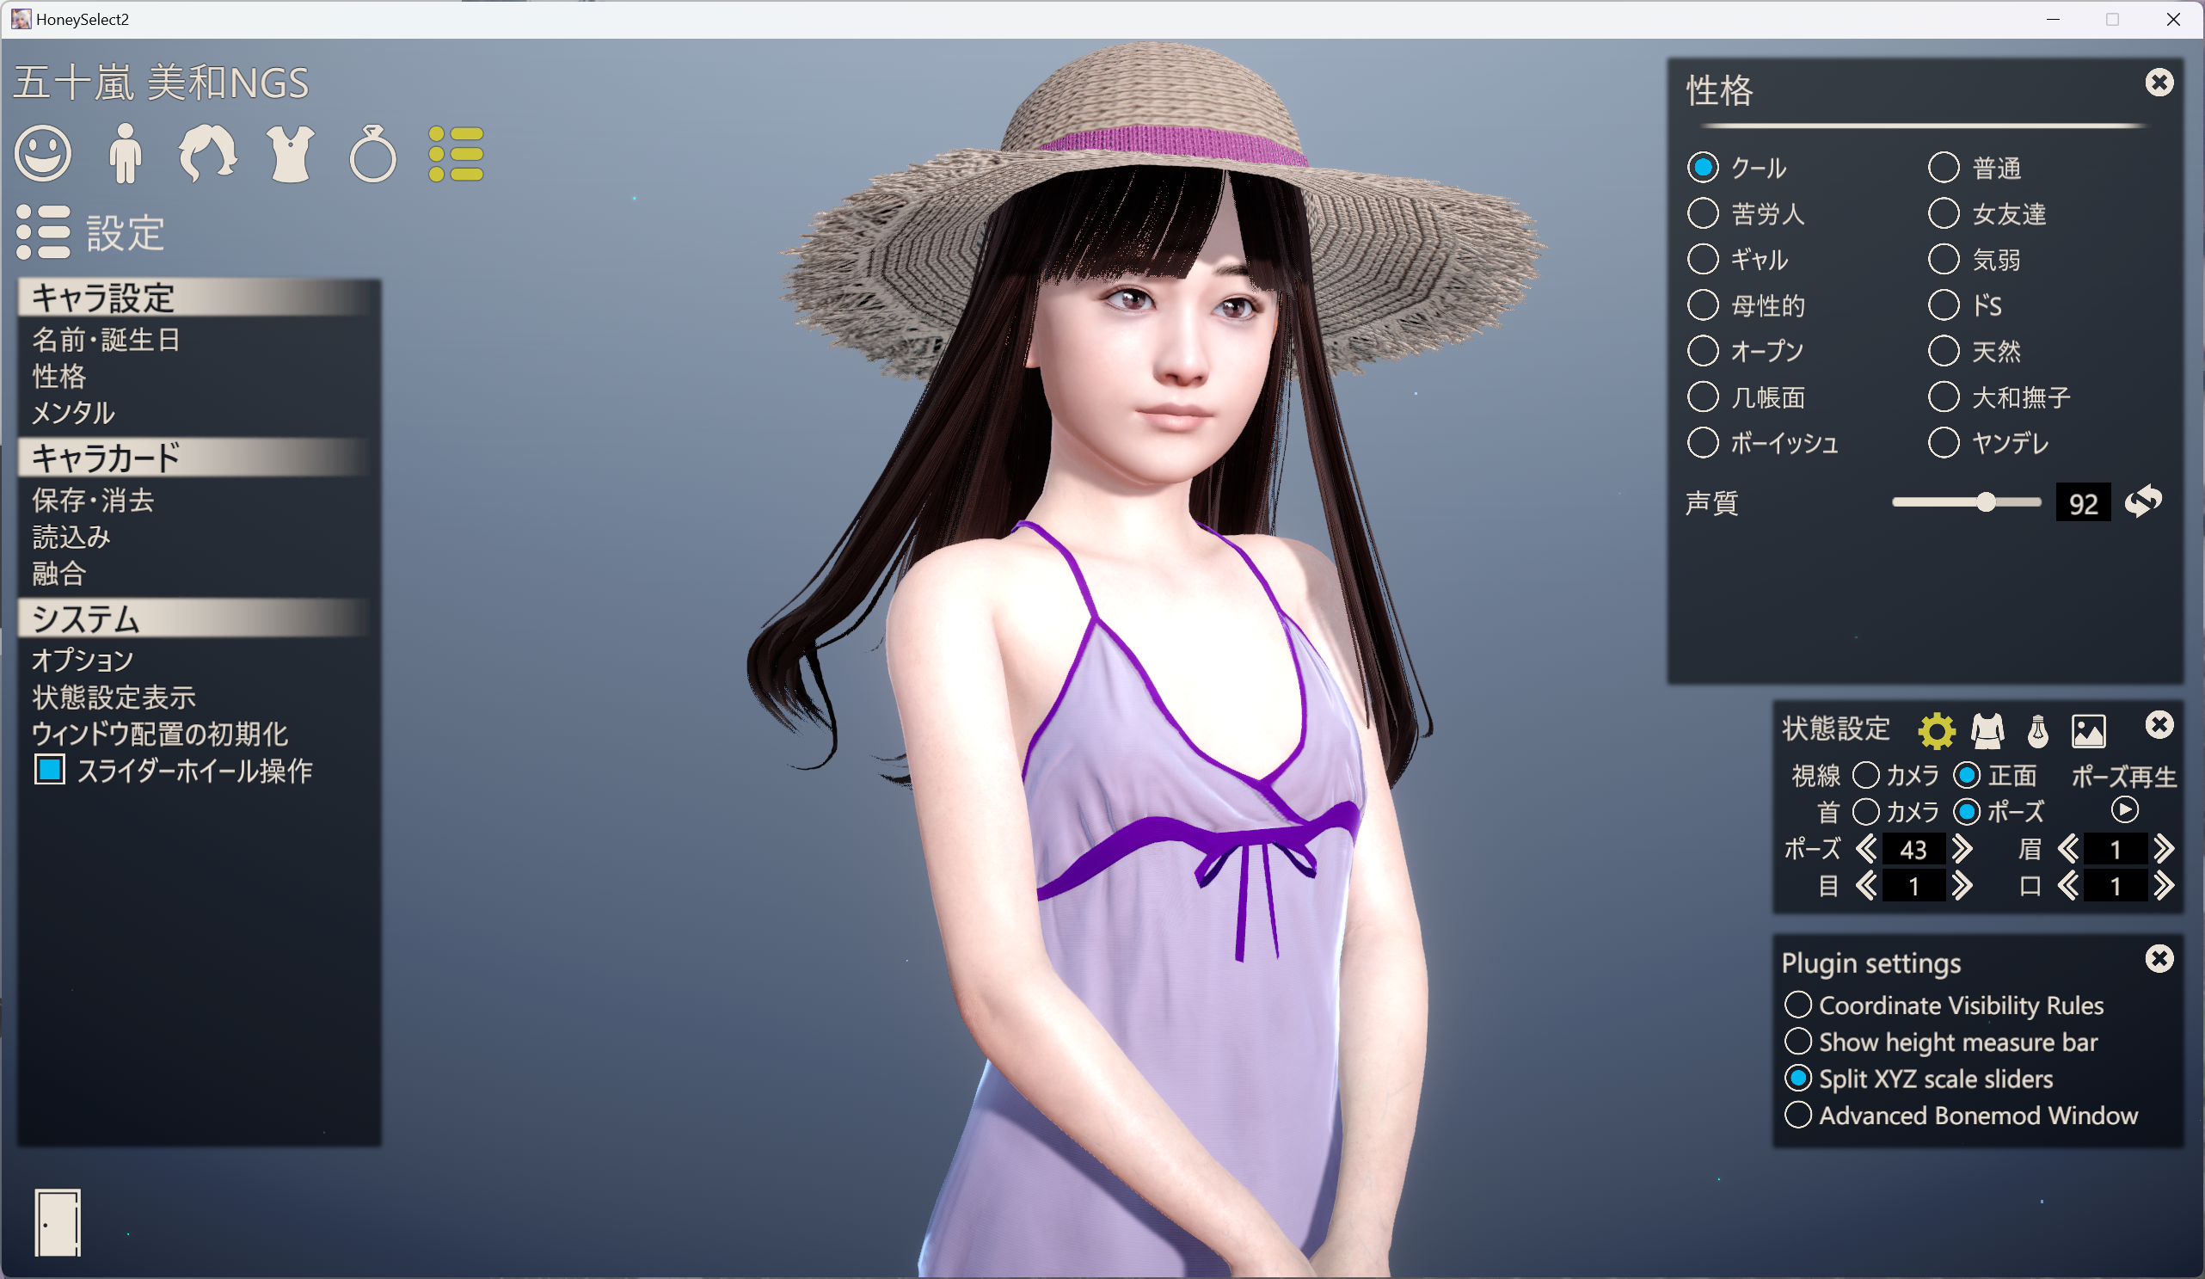This screenshot has height=1279, width=2205.
Task: Open the body editing figure icon
Action: point(126,153)
